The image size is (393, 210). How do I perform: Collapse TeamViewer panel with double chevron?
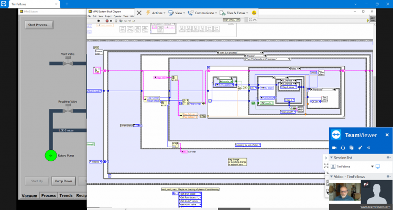pyautogui.click(x=368, y=148)
